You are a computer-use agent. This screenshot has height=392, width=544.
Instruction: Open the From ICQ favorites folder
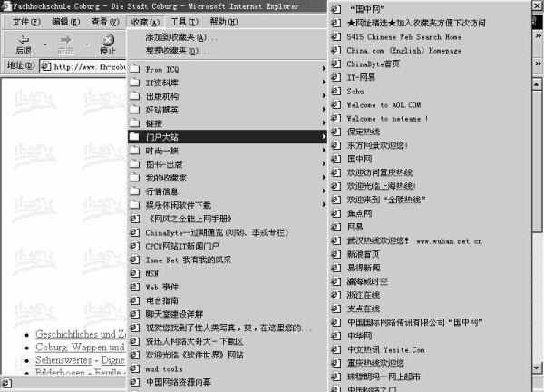pyautogui.click(x=228, y=69)
